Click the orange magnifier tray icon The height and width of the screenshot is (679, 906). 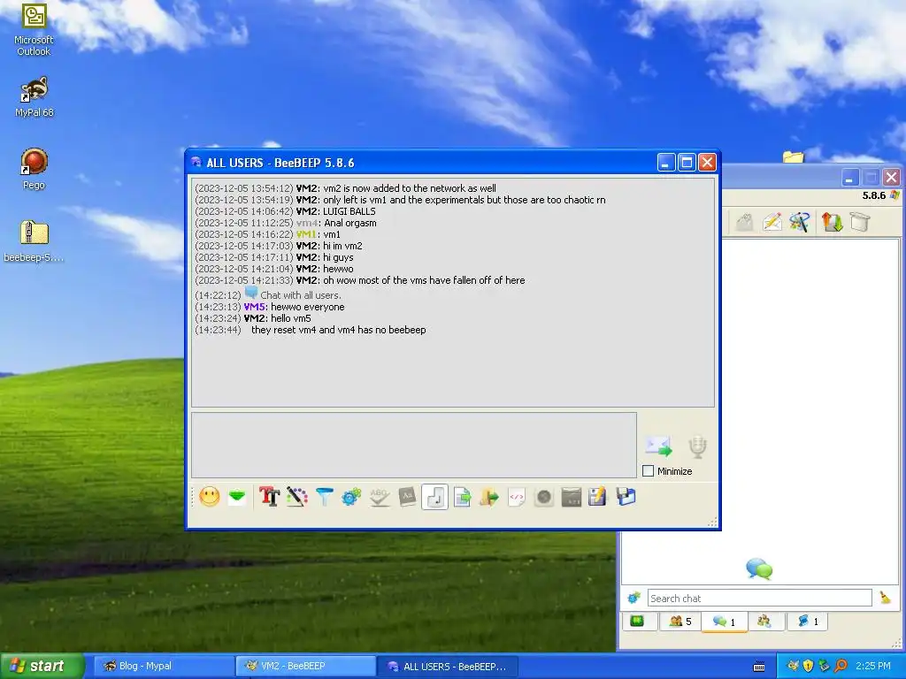[841, 666]
